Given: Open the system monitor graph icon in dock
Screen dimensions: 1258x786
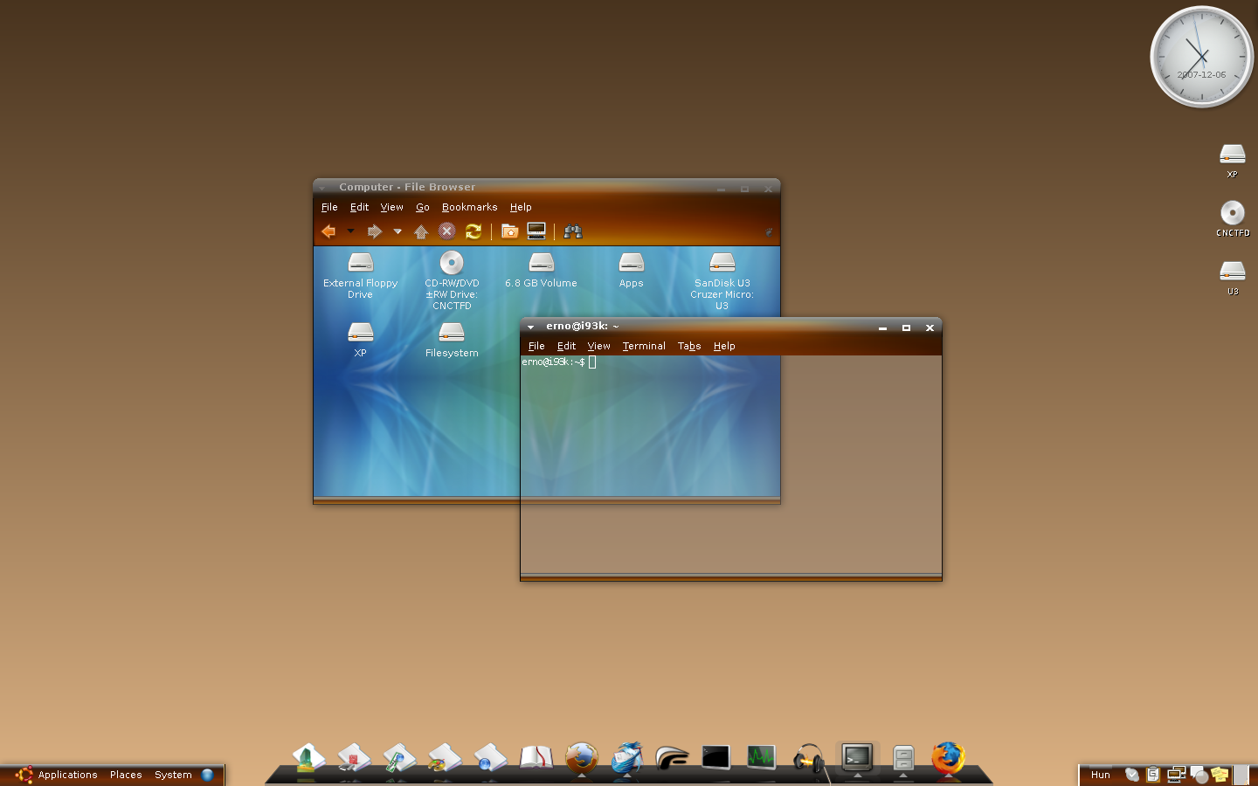Looking at the screenshot, I should tap(761, 757).
